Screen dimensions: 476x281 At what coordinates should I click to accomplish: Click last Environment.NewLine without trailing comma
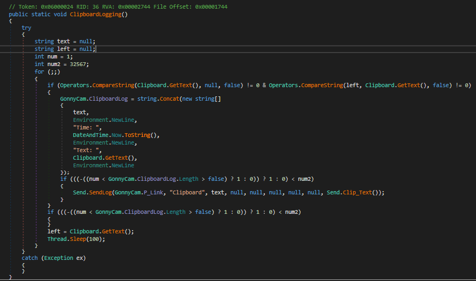(x=103, y=165)
